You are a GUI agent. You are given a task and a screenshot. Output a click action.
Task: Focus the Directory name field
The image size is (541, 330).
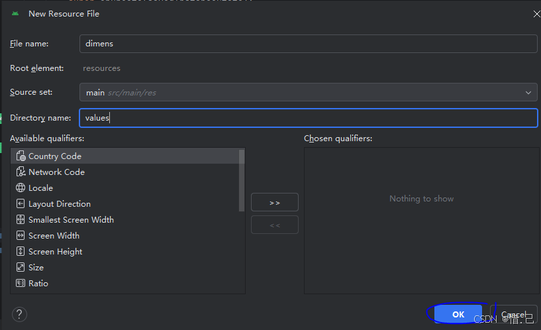click(309, 118)
